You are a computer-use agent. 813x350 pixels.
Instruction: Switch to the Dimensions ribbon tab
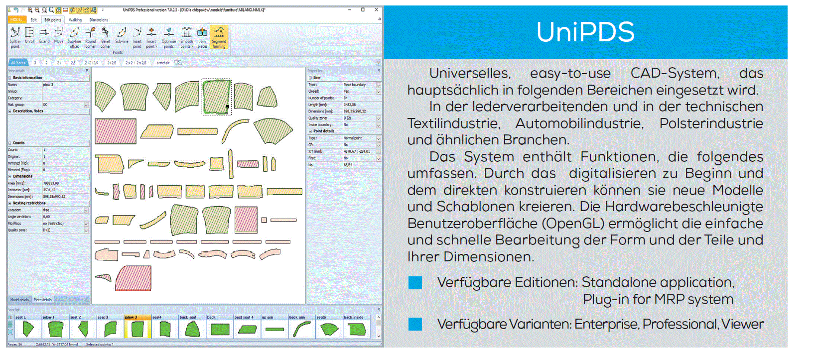point(99,20)
